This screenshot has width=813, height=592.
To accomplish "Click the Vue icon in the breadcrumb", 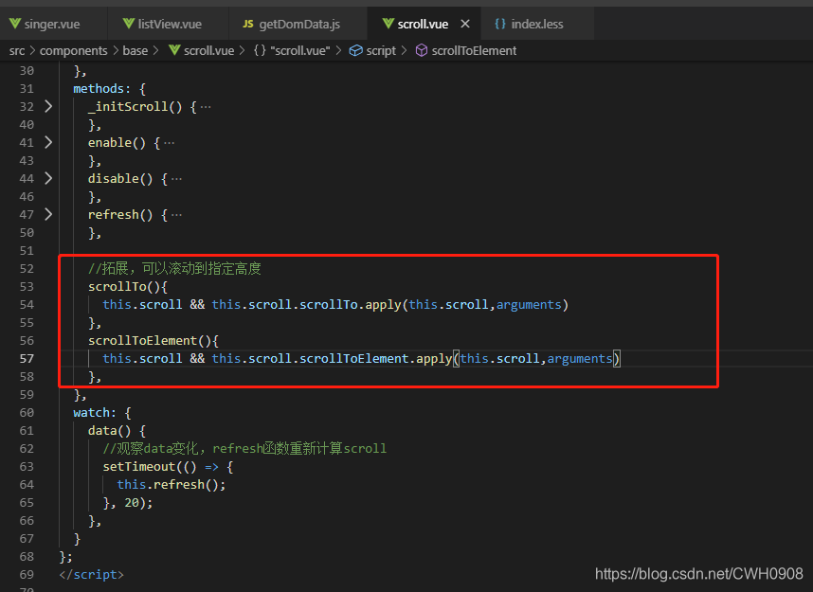I will (174, 50).
